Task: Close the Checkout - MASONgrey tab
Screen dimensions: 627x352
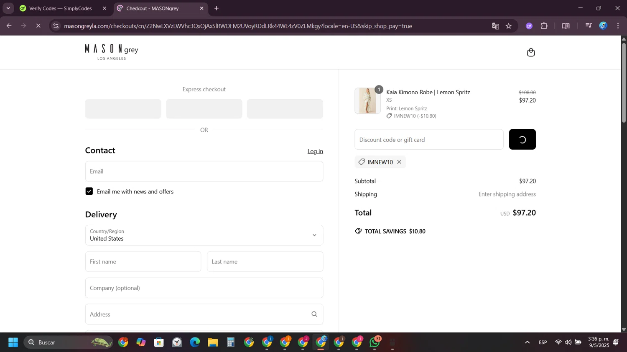Action: [x=201, y=8]
